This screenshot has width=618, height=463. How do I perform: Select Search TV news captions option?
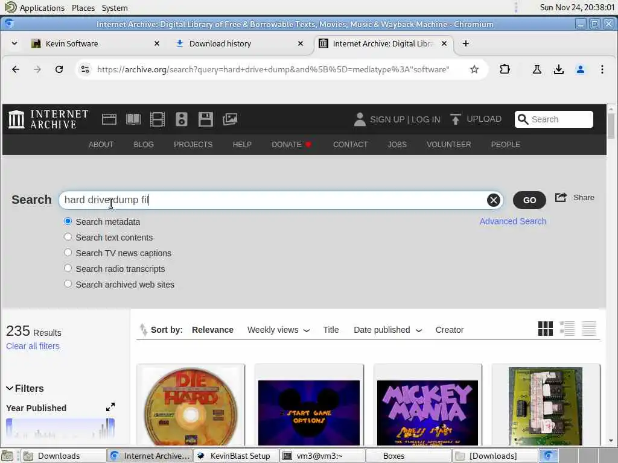click(68, 253)
